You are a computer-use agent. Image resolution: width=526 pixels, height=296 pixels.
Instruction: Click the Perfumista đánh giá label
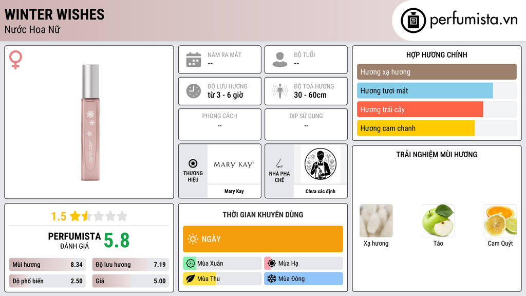(x=74, y=240)
